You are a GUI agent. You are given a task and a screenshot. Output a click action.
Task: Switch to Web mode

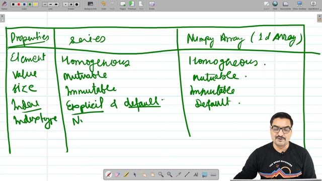pos(275,5)
